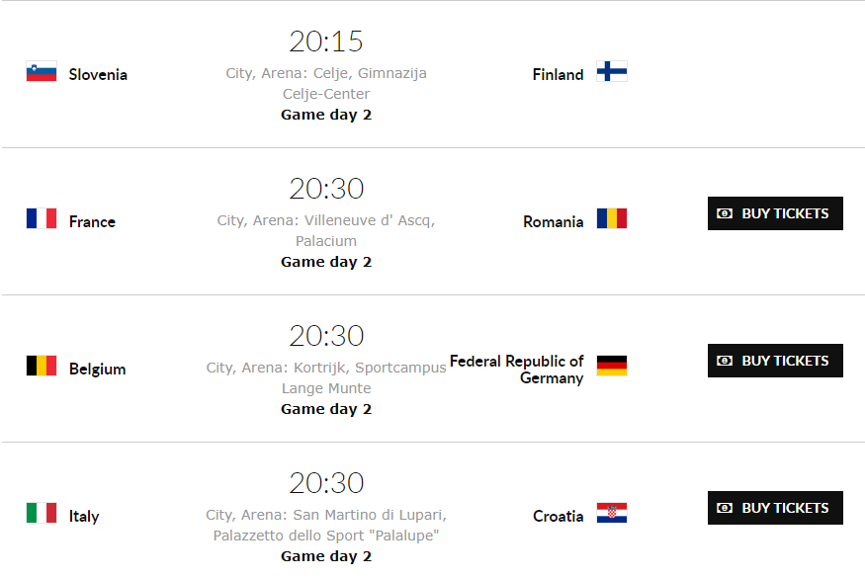Select the Croatia team name
865x578 pixels.
[559, 516]
